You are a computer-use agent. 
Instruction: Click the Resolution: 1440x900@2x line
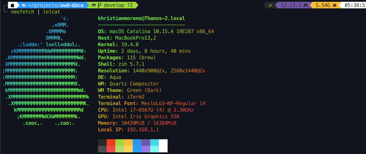click(152, 70)
